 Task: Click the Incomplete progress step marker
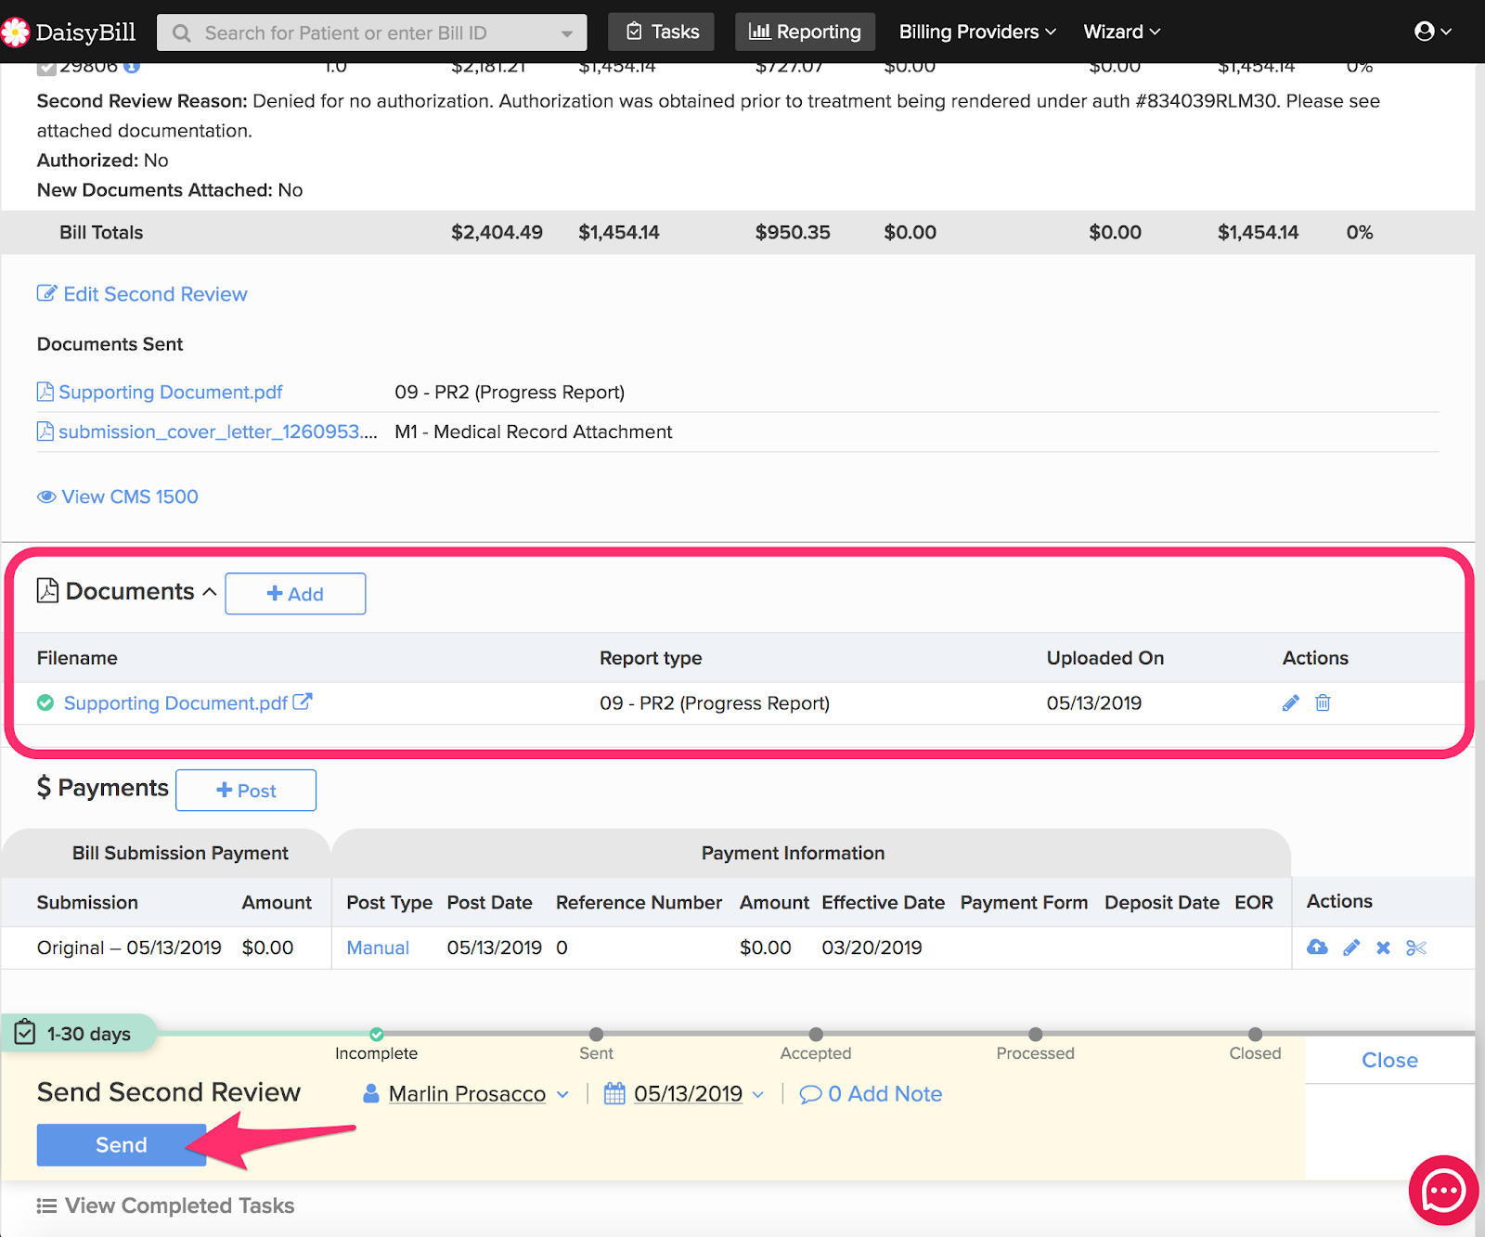(377, 1034)
